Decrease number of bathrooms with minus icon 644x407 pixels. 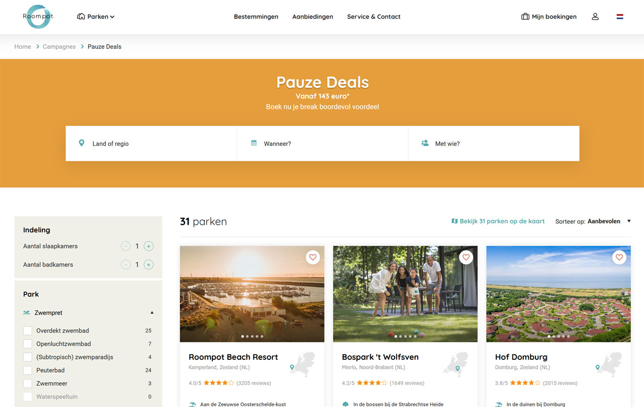coord(125,265)
